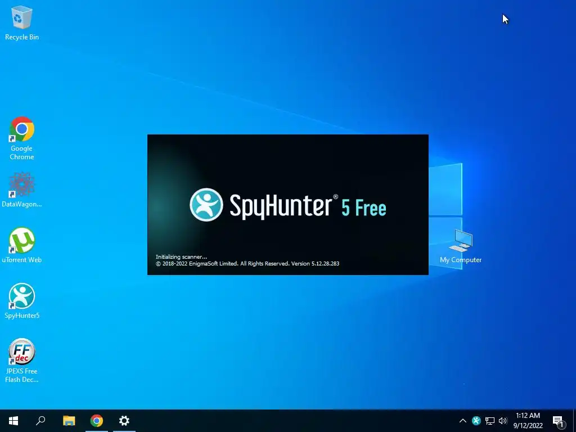Select the Recycle Bin desktop icon
The height and width of the screenshot is (432, 576).
point(22,22)
